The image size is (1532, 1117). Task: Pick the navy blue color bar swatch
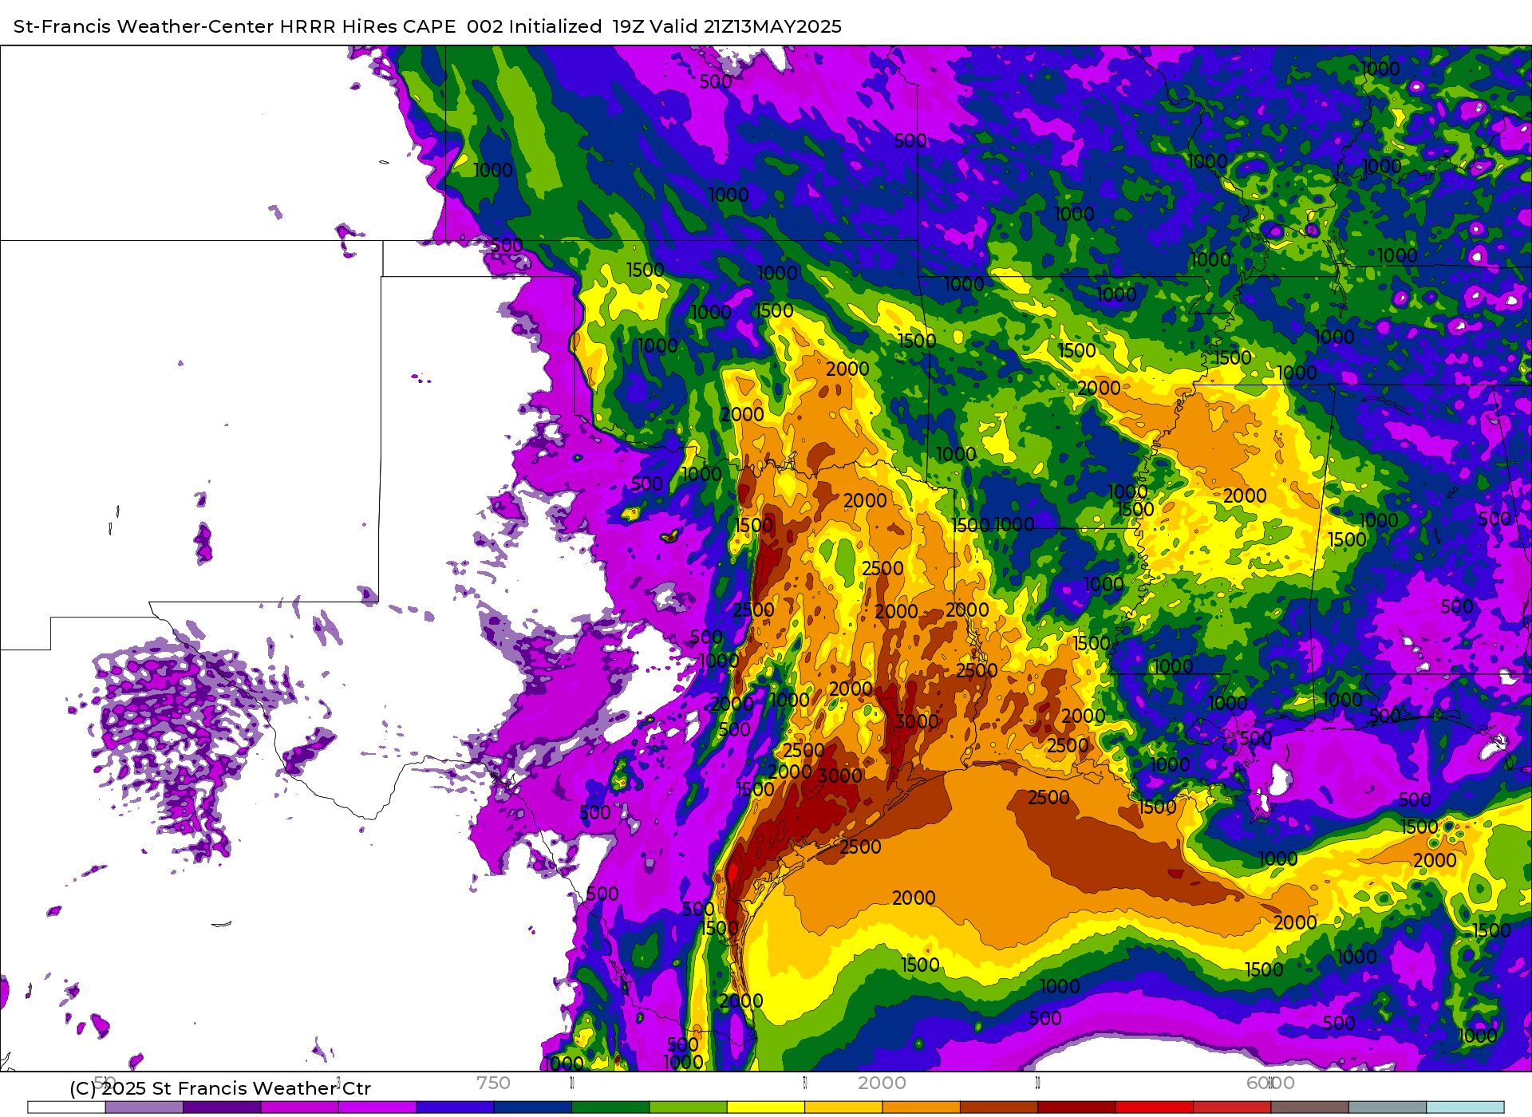pyautogui.click(x=533, y=1107)
